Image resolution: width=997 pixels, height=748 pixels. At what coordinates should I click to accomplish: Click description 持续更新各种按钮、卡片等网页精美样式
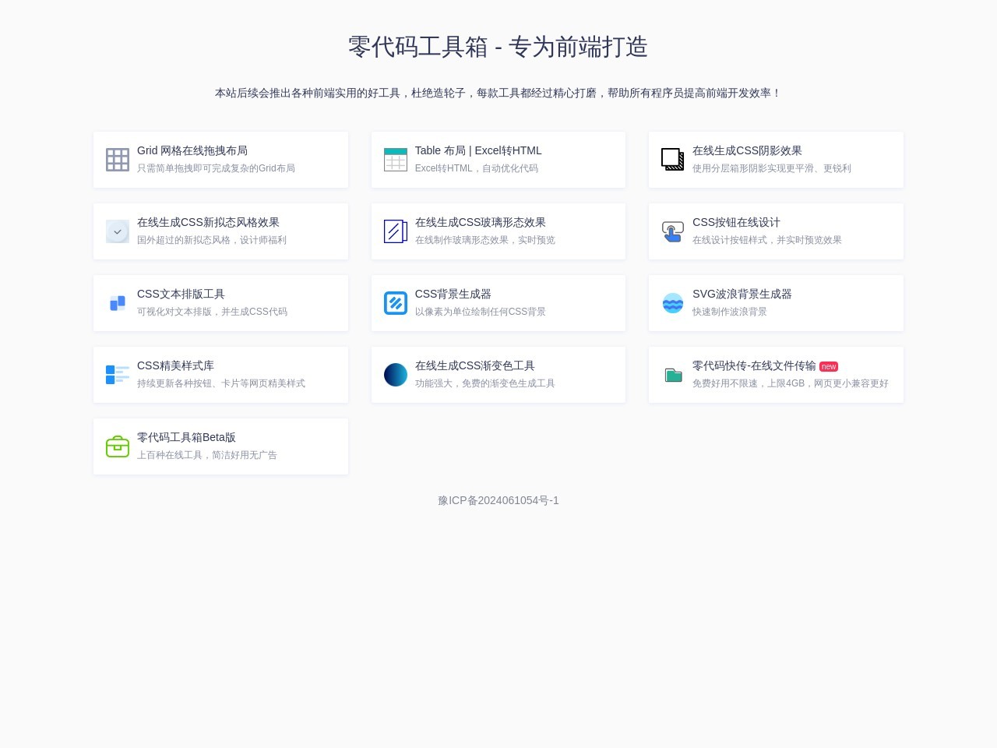221,383
